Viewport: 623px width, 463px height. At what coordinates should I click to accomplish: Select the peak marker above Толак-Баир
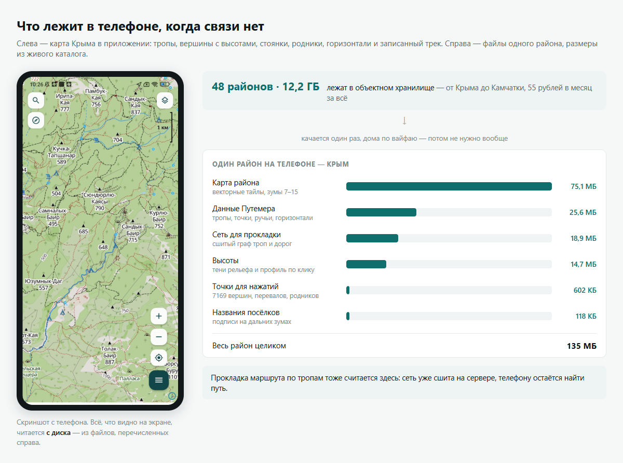click(x=110, y=343)
